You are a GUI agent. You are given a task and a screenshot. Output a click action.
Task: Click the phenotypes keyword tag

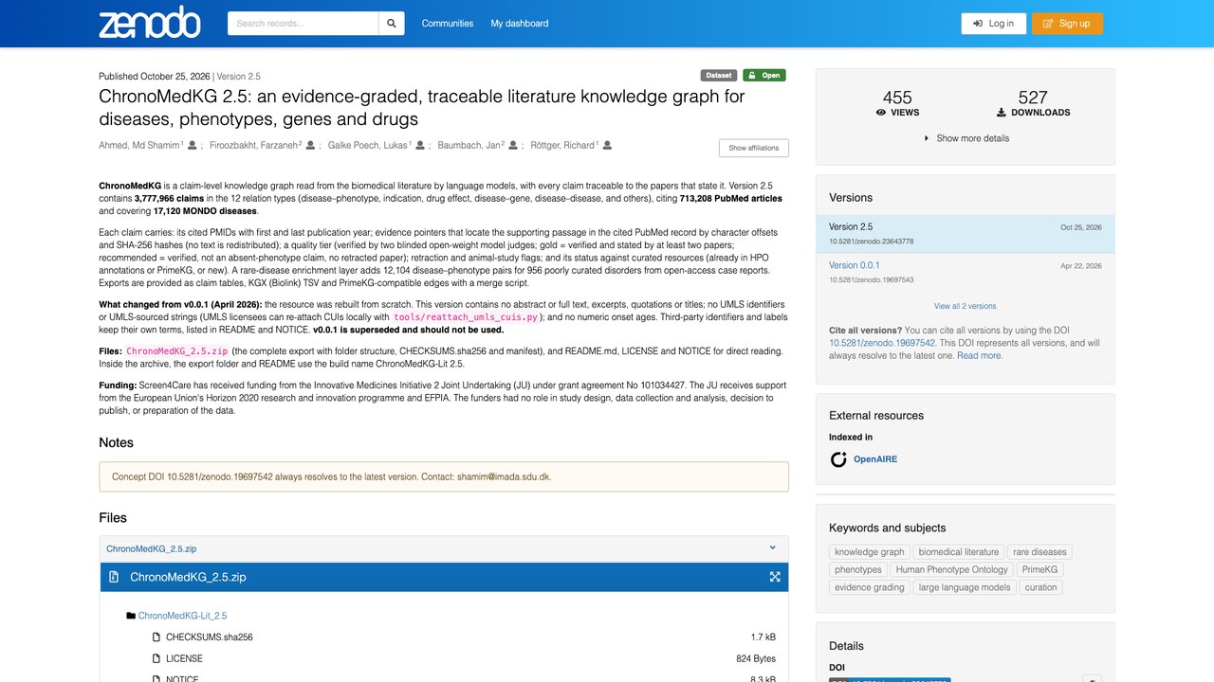[x=858, y=570]
